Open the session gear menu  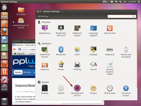click(x=139, y=2)
